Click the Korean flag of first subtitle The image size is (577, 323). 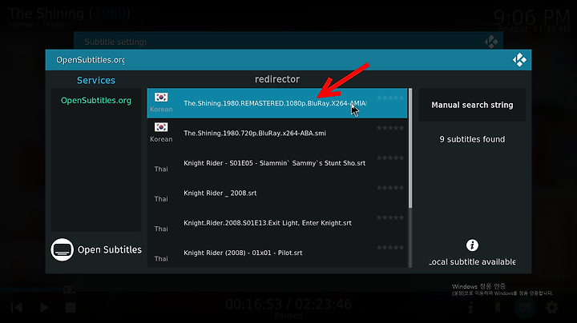pyautogui.click(x=161, y=98)
